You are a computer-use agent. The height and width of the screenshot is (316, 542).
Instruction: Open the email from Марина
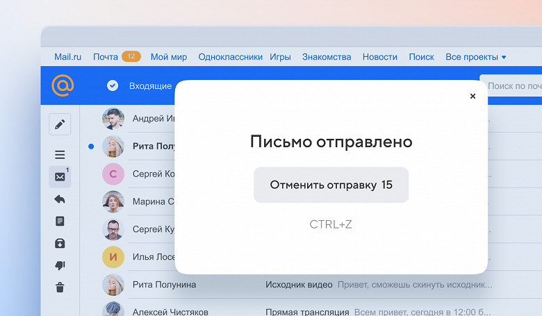pyautogui.click(x=154, y=201)
